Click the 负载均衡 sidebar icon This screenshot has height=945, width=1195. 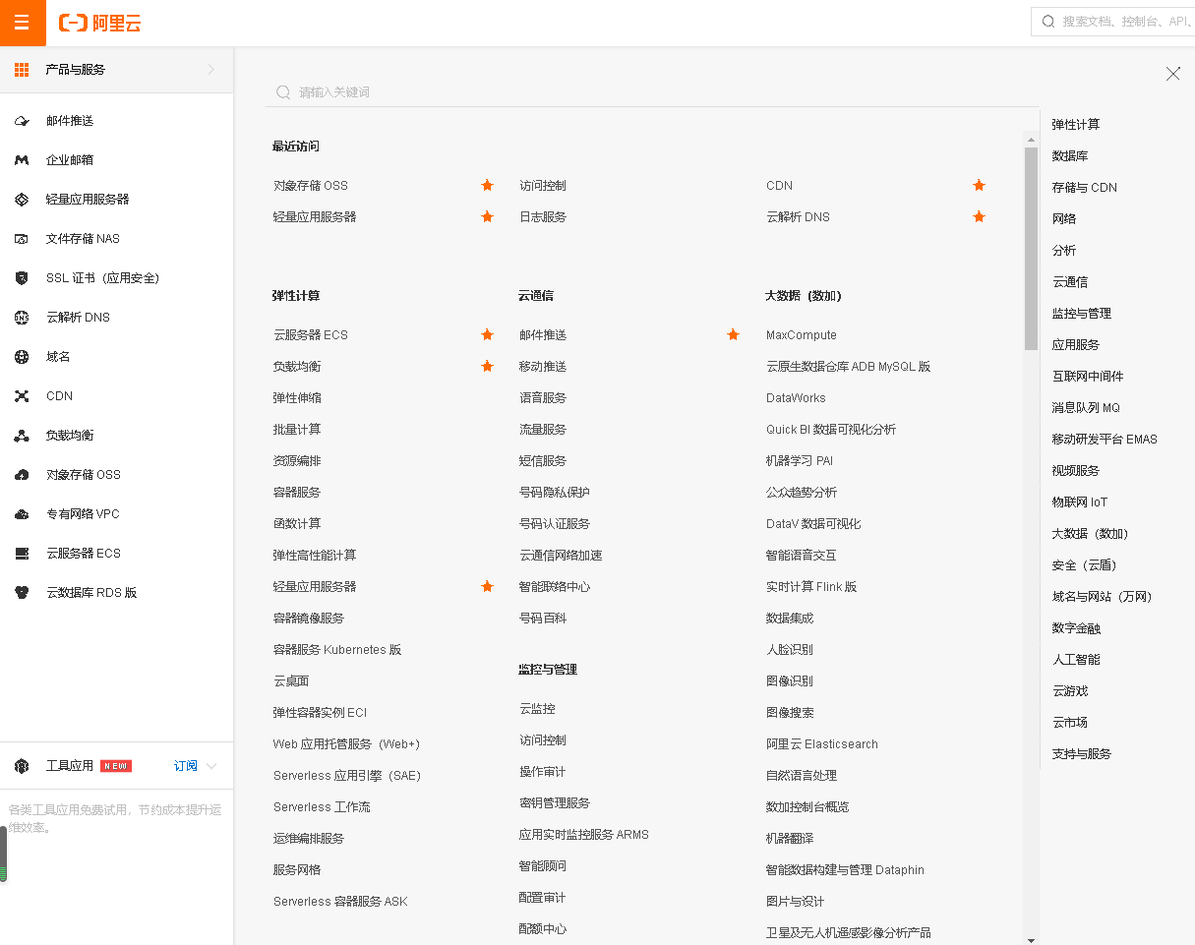click(22, 436)
